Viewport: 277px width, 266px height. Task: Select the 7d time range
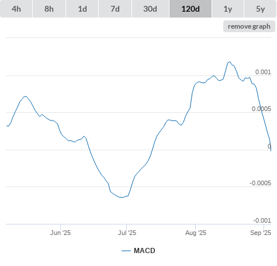(x=115, y=9)
